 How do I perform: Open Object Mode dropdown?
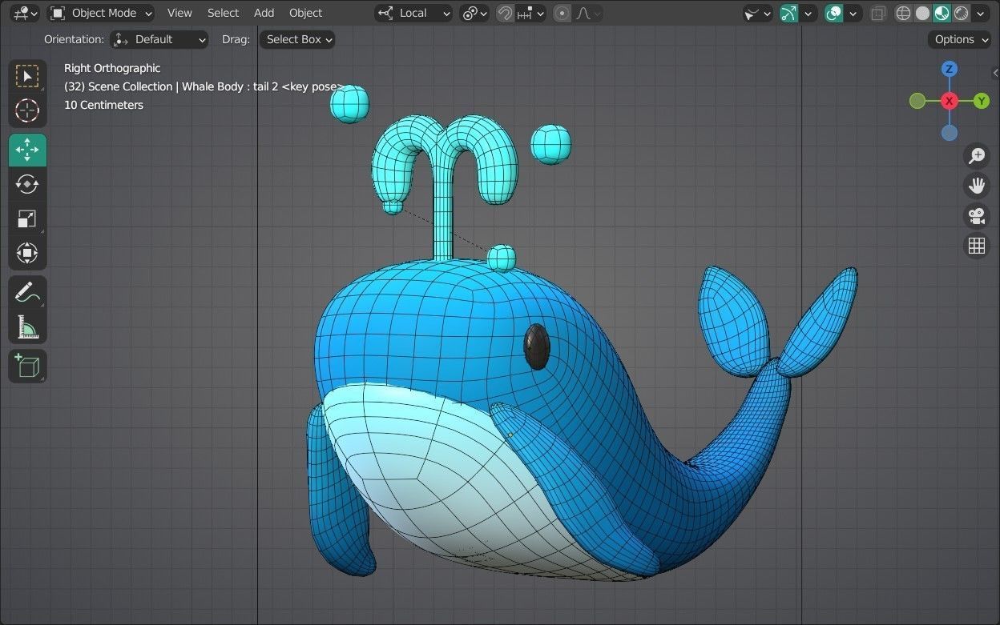pos(100,13)
